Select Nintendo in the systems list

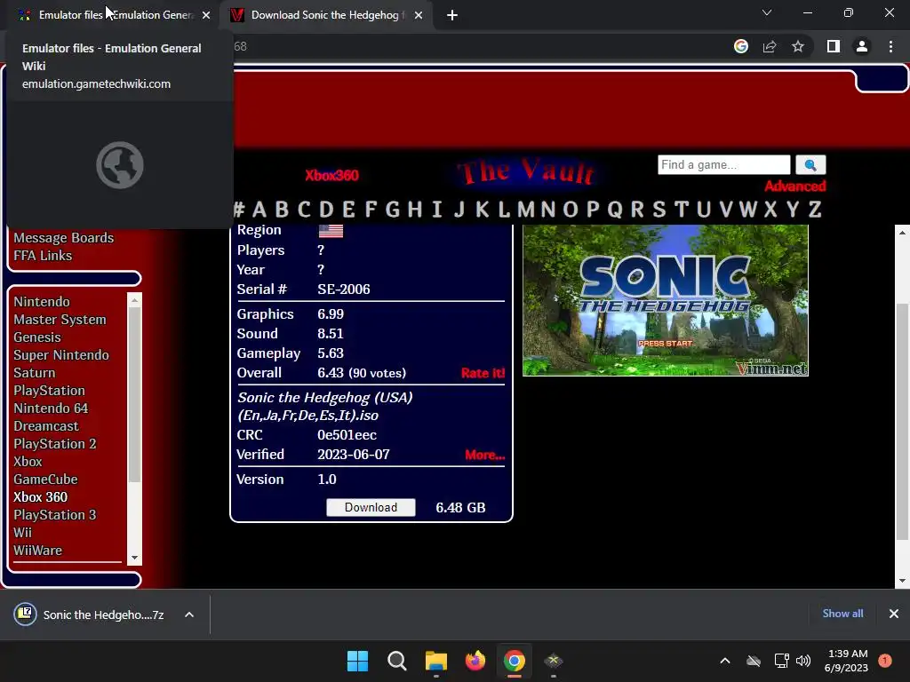42,302
